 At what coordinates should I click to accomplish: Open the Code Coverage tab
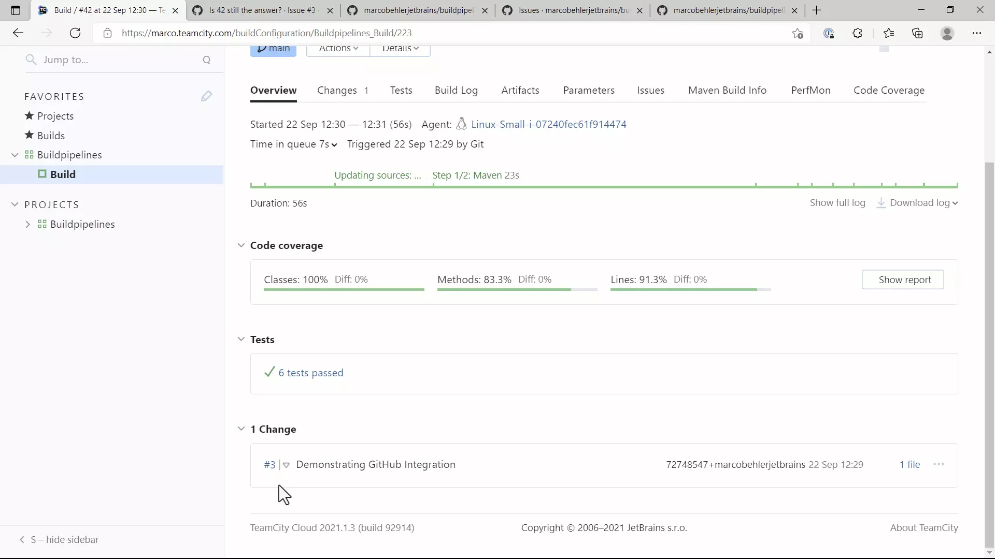[889, 90]
